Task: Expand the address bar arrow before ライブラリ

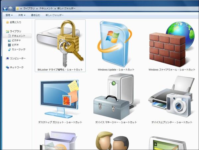Action: (x=21, y=9)
